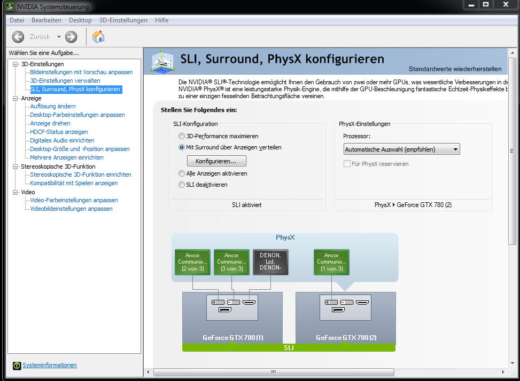This screenshot has height=381, width=520.
Task: Open HDCP-Status anzeigen
Action: point(59,132)
